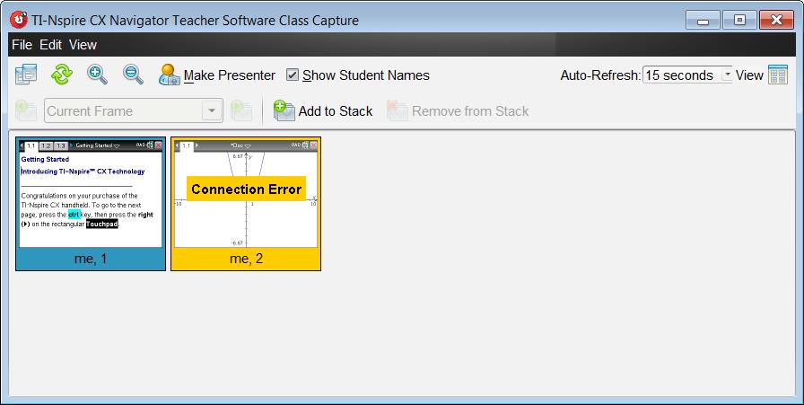Zoom in with the magnifier plus icon
804x405 pixels.
click(97, 75)
